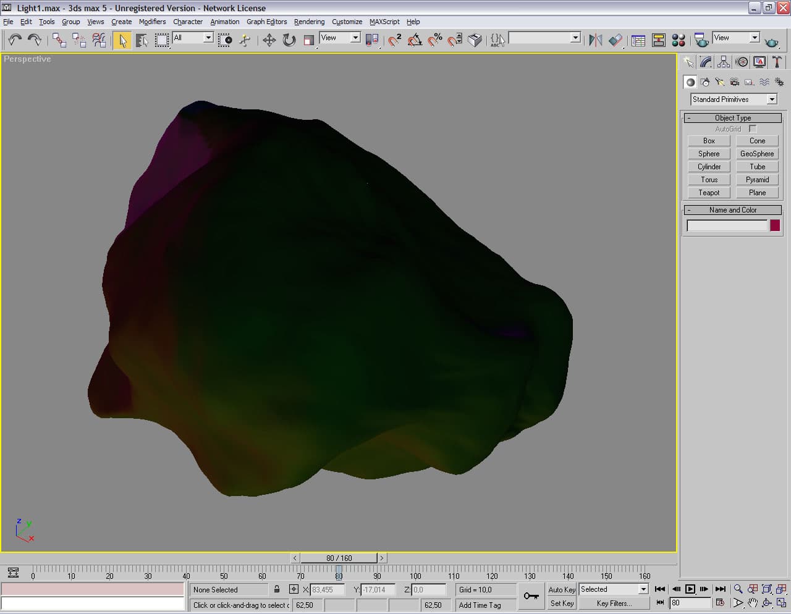Click the Quick Render teapot icon

[x=771, y=41]
